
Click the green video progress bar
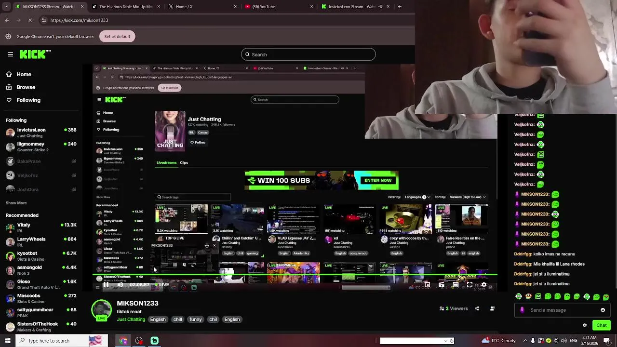click(x=295, y=275)
